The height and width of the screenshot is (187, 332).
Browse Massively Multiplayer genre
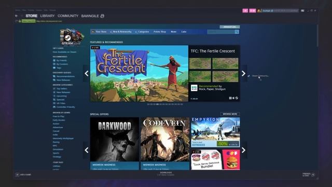click(x=63, y=139)
